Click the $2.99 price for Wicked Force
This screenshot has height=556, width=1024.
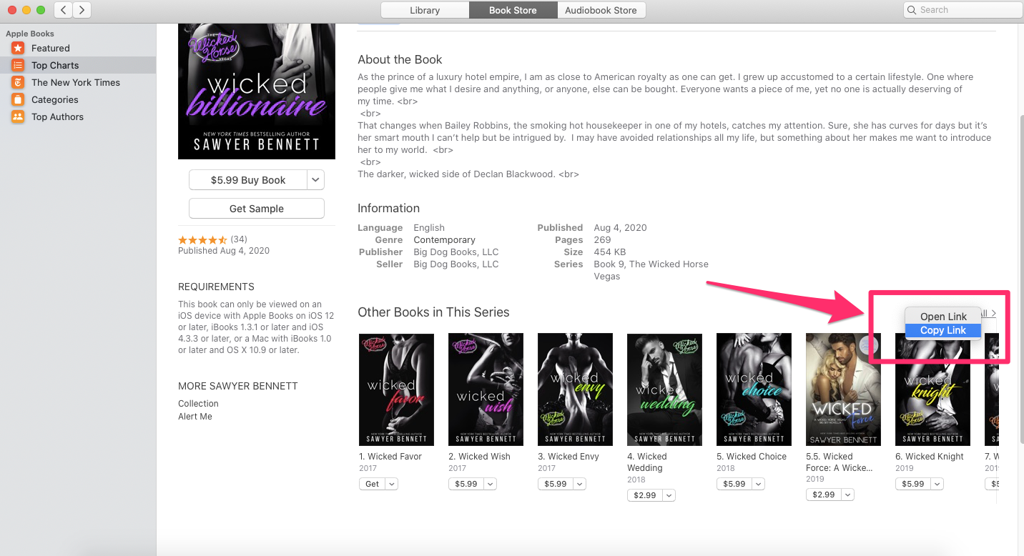[824, 495]
